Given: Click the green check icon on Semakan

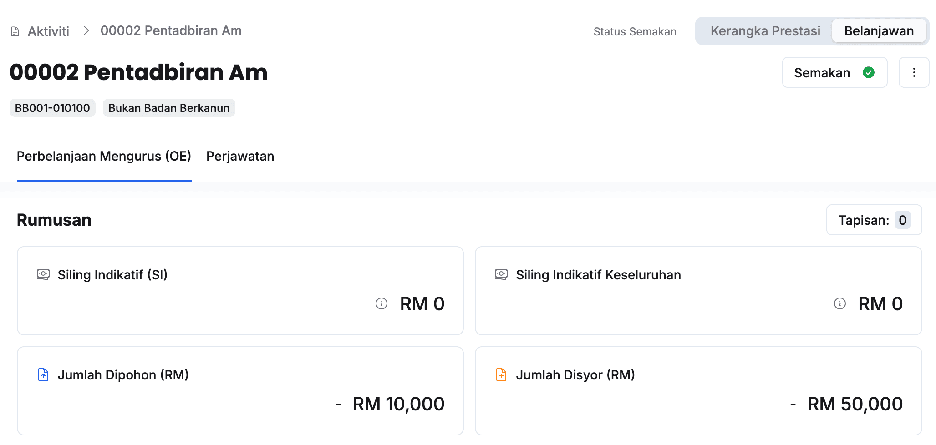Looking at the screenshot, I should (869, 72).
